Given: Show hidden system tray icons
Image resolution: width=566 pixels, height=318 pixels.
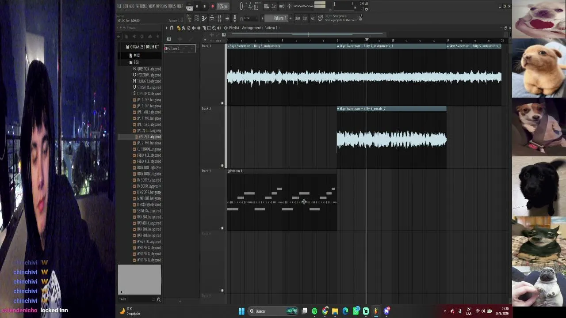Looking at the screenshot, I should point(445,311).
